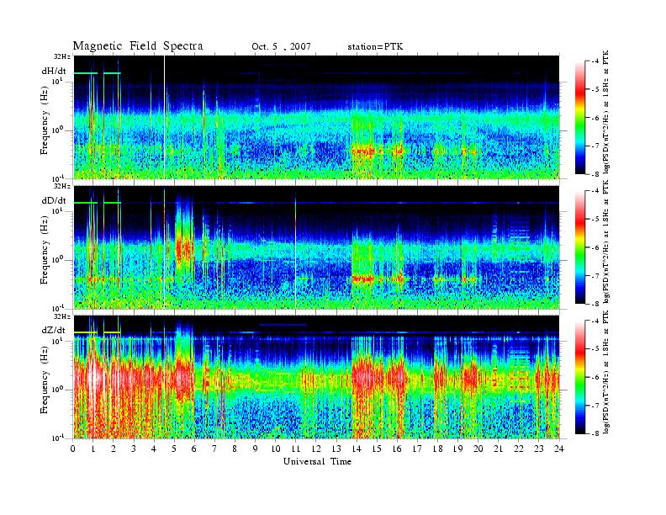Select the date "Oct. 5, 2007"
Screen dimensions: 666x515
[x=281, y=47]
